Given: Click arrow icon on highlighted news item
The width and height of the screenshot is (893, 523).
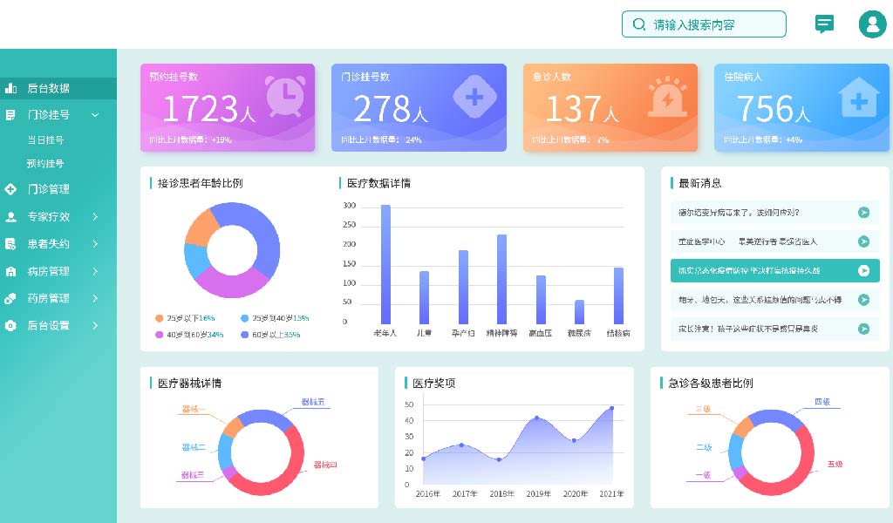Looking at the screenshot, I should pyautogui.click(x=863, y=271).
